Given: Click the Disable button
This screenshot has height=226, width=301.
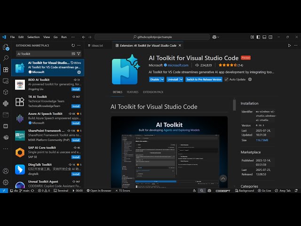Looking at the screenshot, I should point(155,80).
